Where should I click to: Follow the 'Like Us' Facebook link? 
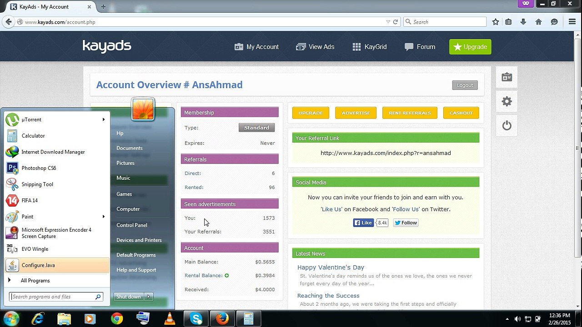(331, 209)
